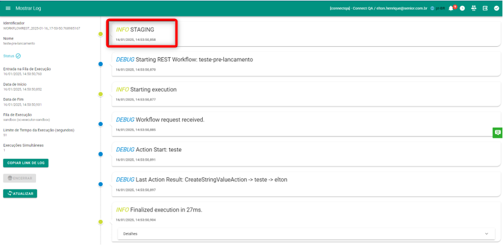Click the Status check circle icon
Screen dimensions: 503x247
[x=18, y=56]
